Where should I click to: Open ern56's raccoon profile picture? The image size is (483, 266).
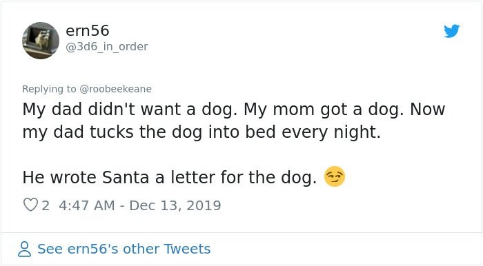pos(41,41)
